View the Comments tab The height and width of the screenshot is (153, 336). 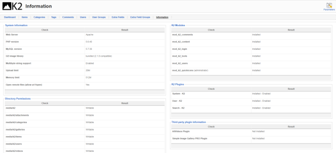[68, 18]
